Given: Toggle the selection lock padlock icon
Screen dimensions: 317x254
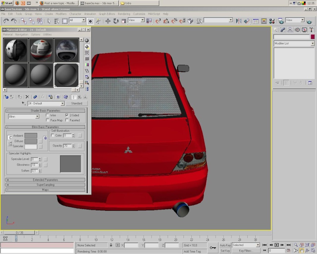Looking at the screenshot, I should tap(111, 245).
